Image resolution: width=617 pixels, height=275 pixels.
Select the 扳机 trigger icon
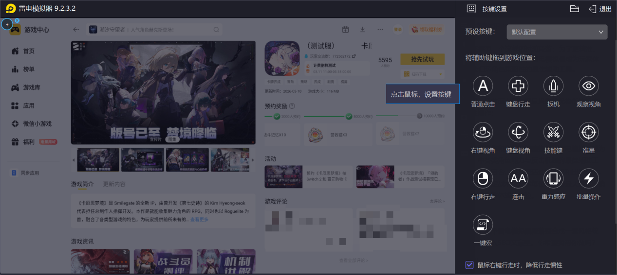(553, 86)
